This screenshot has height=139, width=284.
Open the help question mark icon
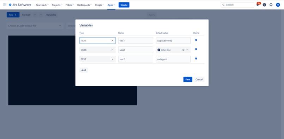pos(264,5)
